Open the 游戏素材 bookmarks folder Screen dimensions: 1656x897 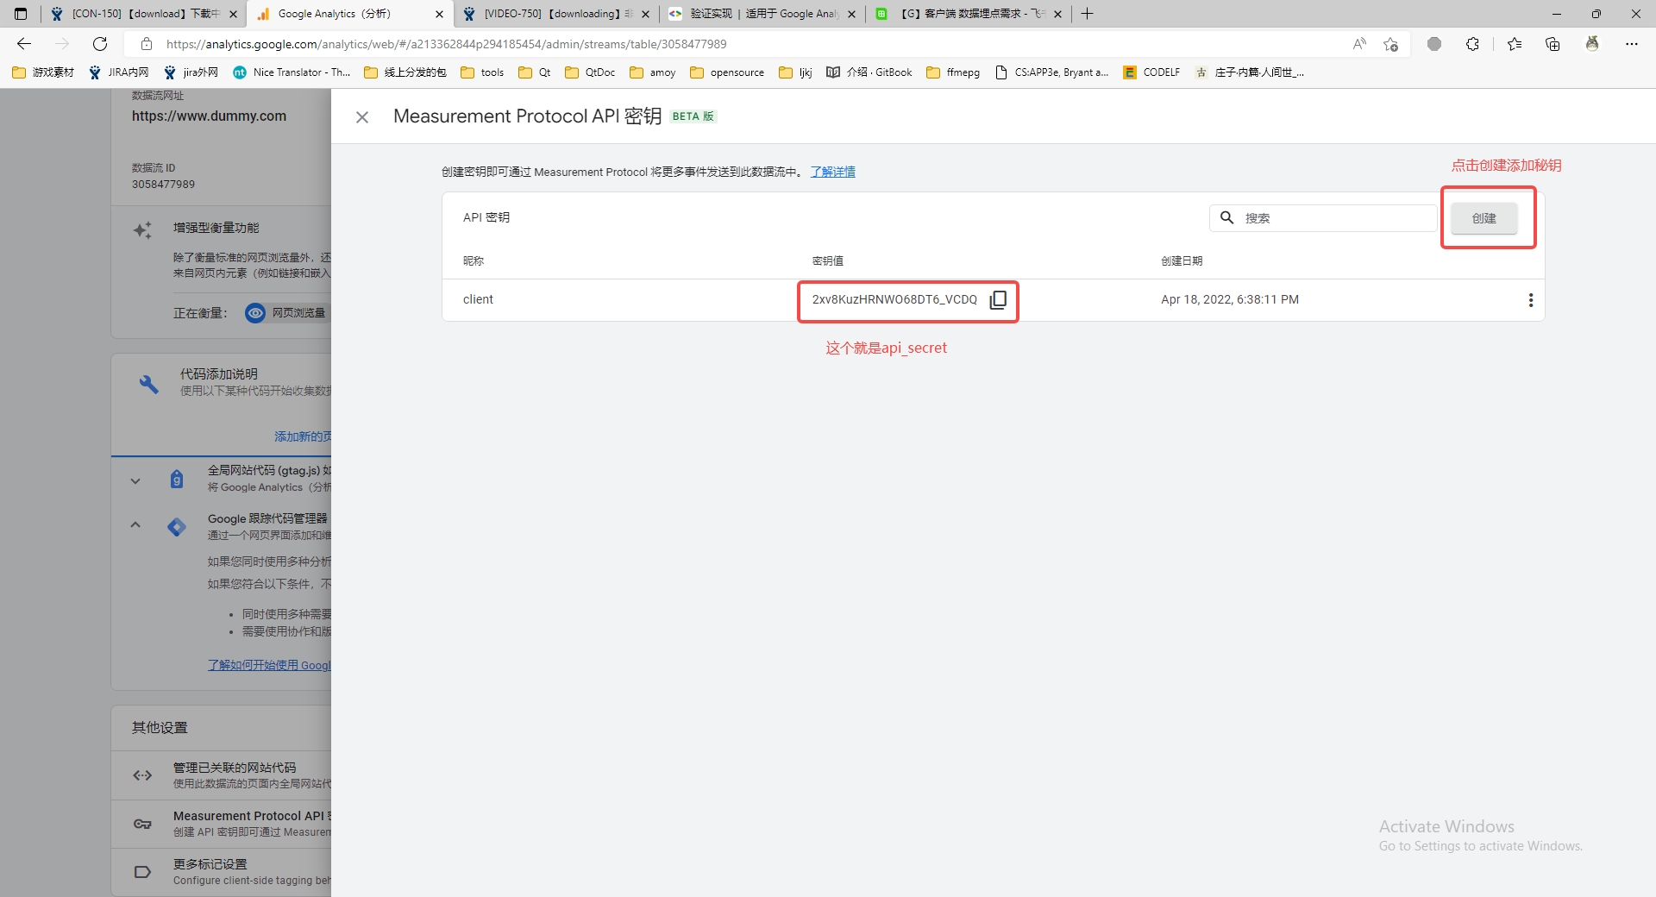pyautogui.click(x=43, y=72)
